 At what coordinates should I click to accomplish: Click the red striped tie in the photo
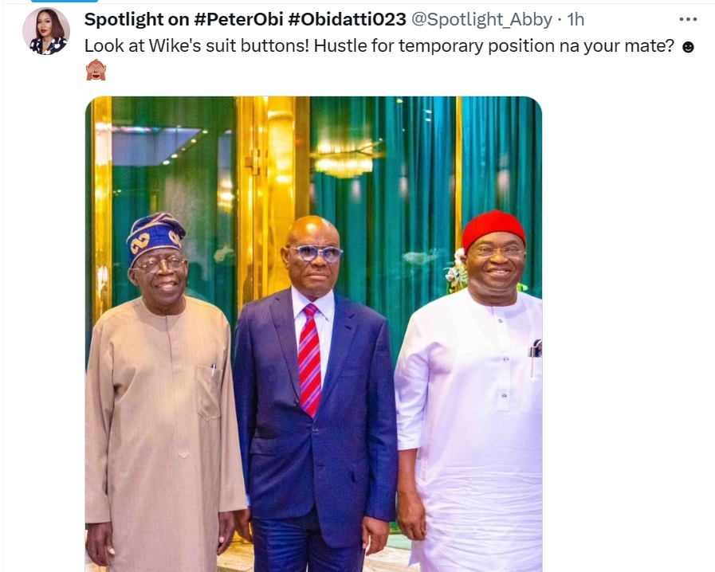pyautogui.click(x=309, y=358)
